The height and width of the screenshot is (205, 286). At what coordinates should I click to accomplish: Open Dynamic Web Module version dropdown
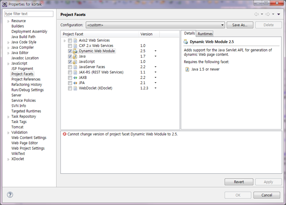(x=155, y=51)
